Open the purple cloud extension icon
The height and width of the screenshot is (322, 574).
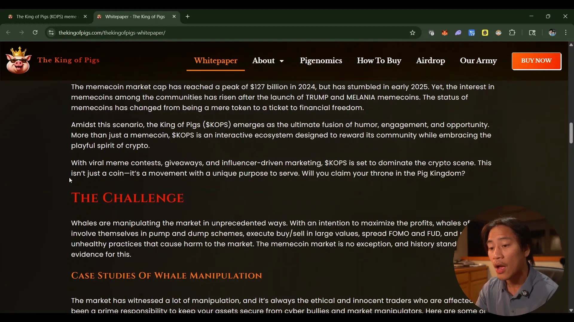coord(458,33)
